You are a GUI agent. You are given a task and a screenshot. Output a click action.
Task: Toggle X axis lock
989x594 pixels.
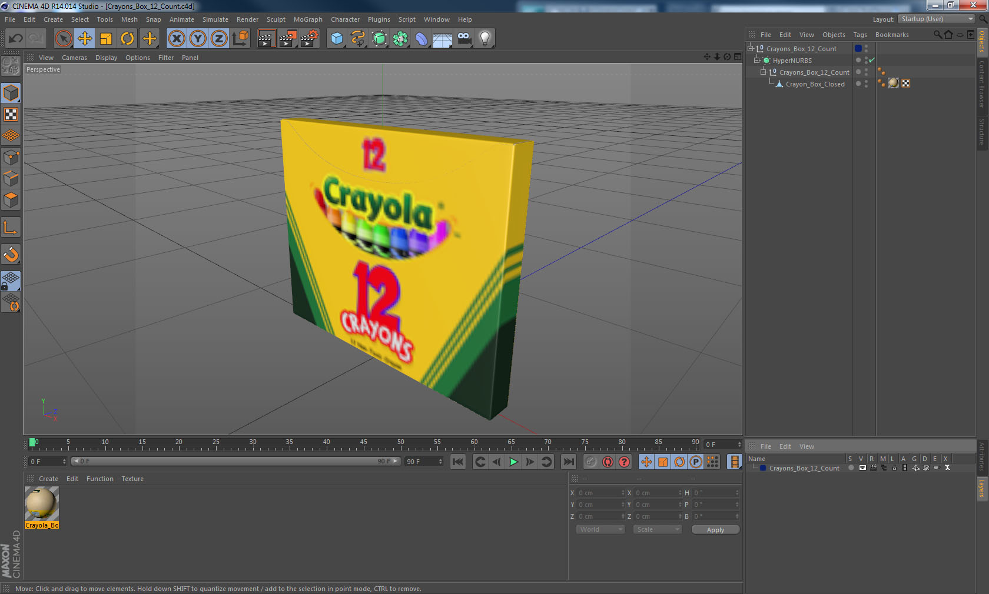pyautogui.click(x=176, y=39)
